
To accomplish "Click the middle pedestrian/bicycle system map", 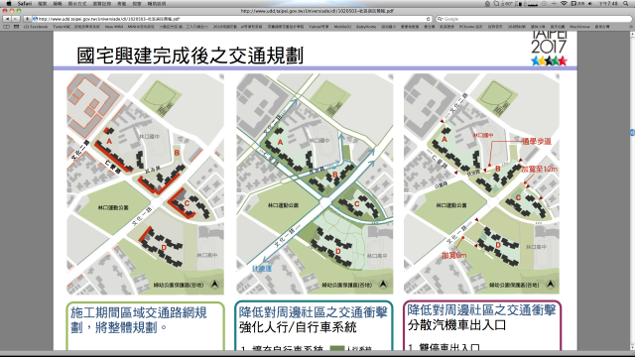I will [x=315, y=183].
